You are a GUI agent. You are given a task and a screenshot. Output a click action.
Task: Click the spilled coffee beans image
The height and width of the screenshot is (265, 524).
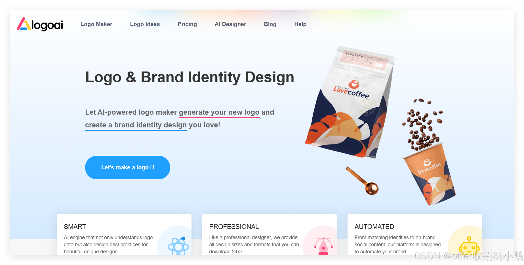tap(422, 124)
